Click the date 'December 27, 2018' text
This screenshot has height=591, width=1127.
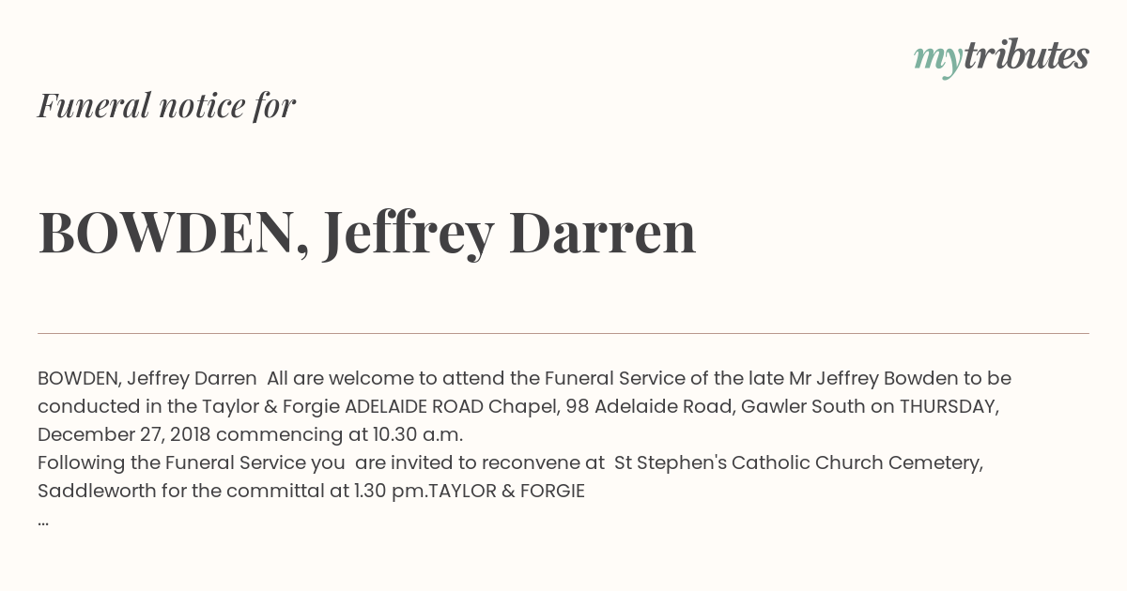tap(124, 434)
